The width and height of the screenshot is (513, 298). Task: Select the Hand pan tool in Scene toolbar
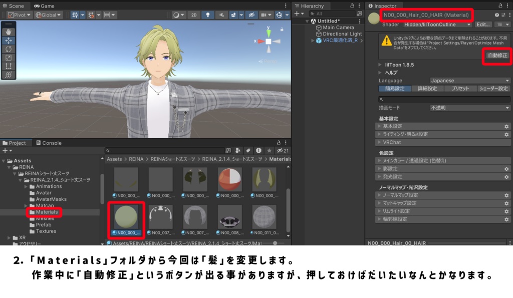(8, 32)
